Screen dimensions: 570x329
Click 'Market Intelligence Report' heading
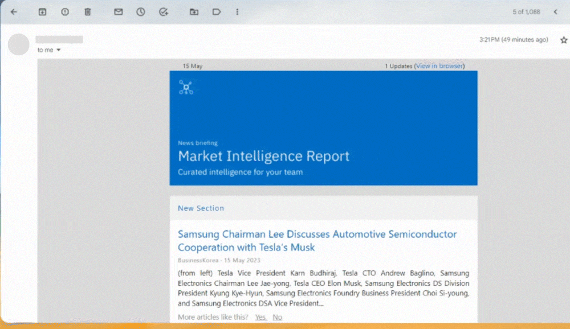(x=263, y=156)
